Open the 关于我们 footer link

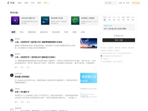[x=103, y=48]
